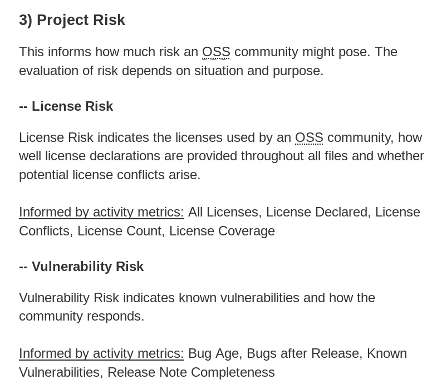
Task: Click the line "Vulnerability Risk indicates known vulnerabilities"
Action: pyautogui.click(x=197, y=298)
